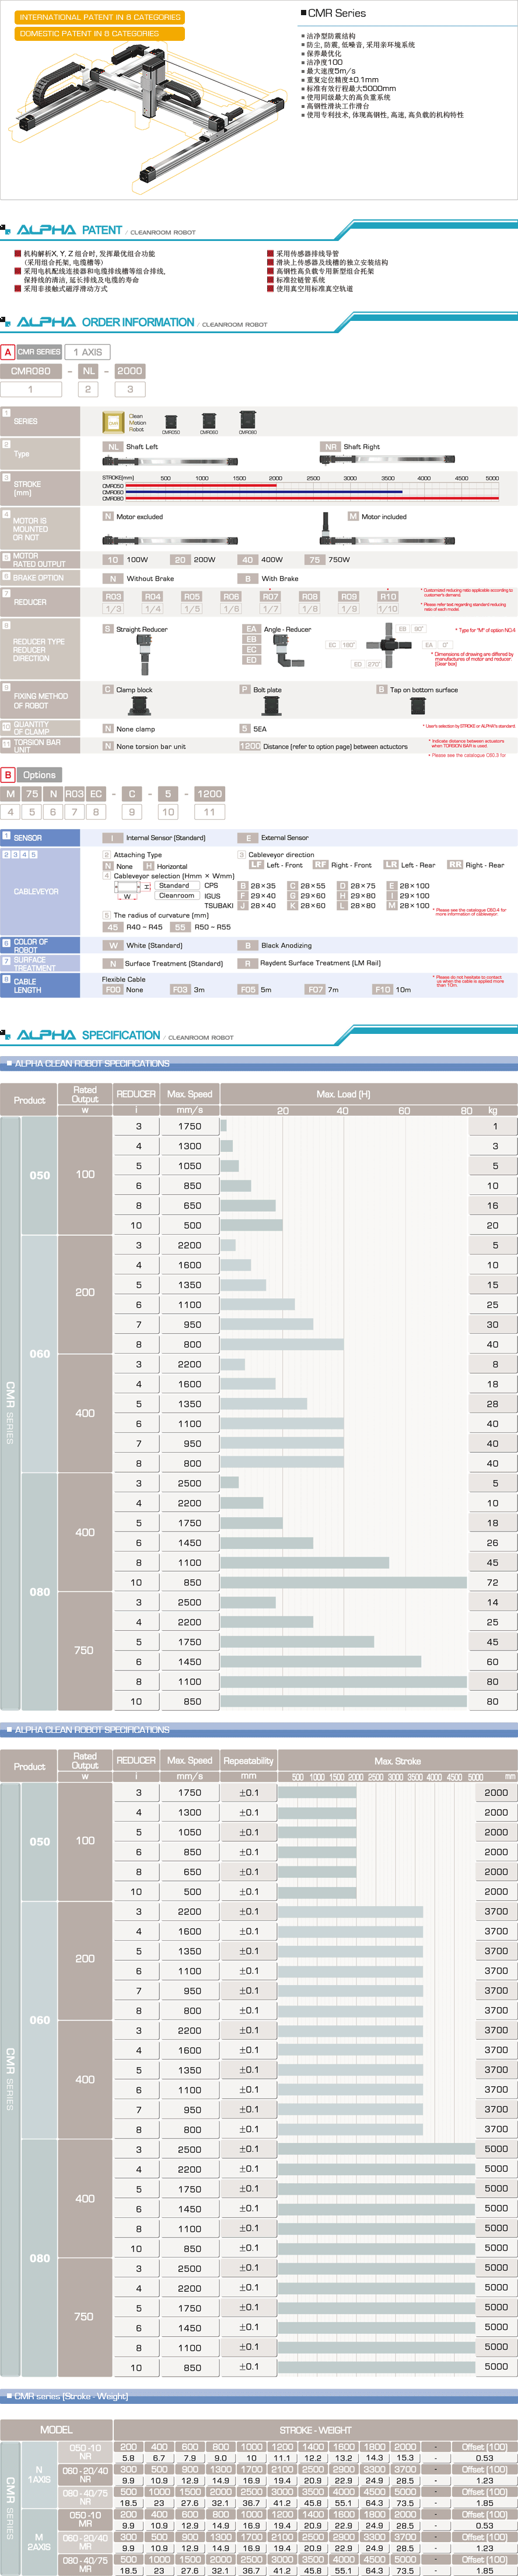Choose the M Motor included option tag
Viewport: 518px width, 2576px height.
[352, 517]
